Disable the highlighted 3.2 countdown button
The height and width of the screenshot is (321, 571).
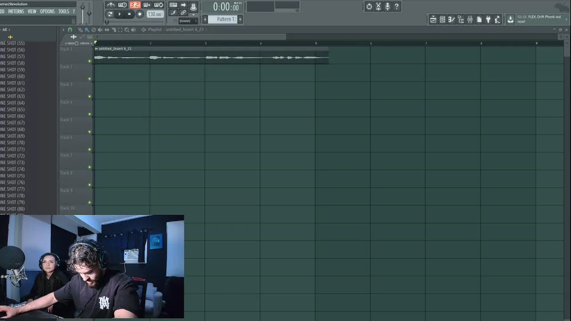tap(135, 5)
